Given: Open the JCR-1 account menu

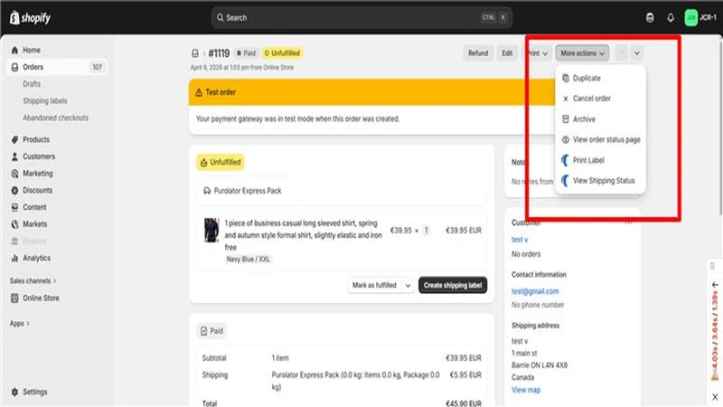Looking at the screenshot, I should (x=701, y=17).
